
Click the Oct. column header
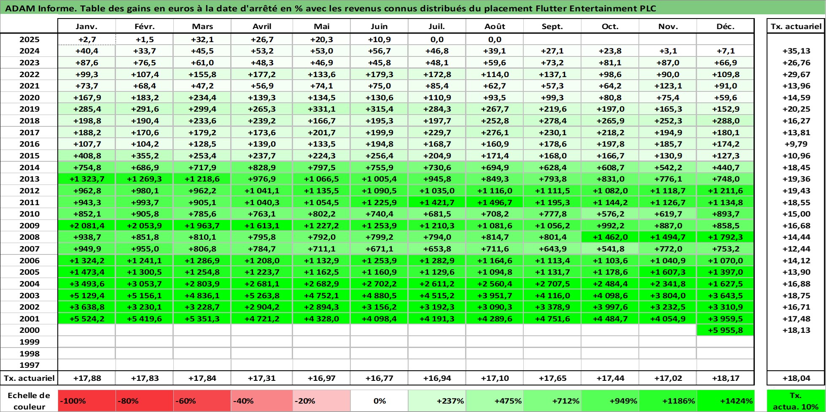pyautogui.click(x=610, y=26)
